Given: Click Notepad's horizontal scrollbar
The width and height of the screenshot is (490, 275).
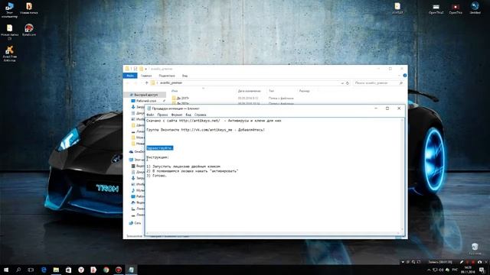Looking at the screenshot, I should tap(273, 233).
